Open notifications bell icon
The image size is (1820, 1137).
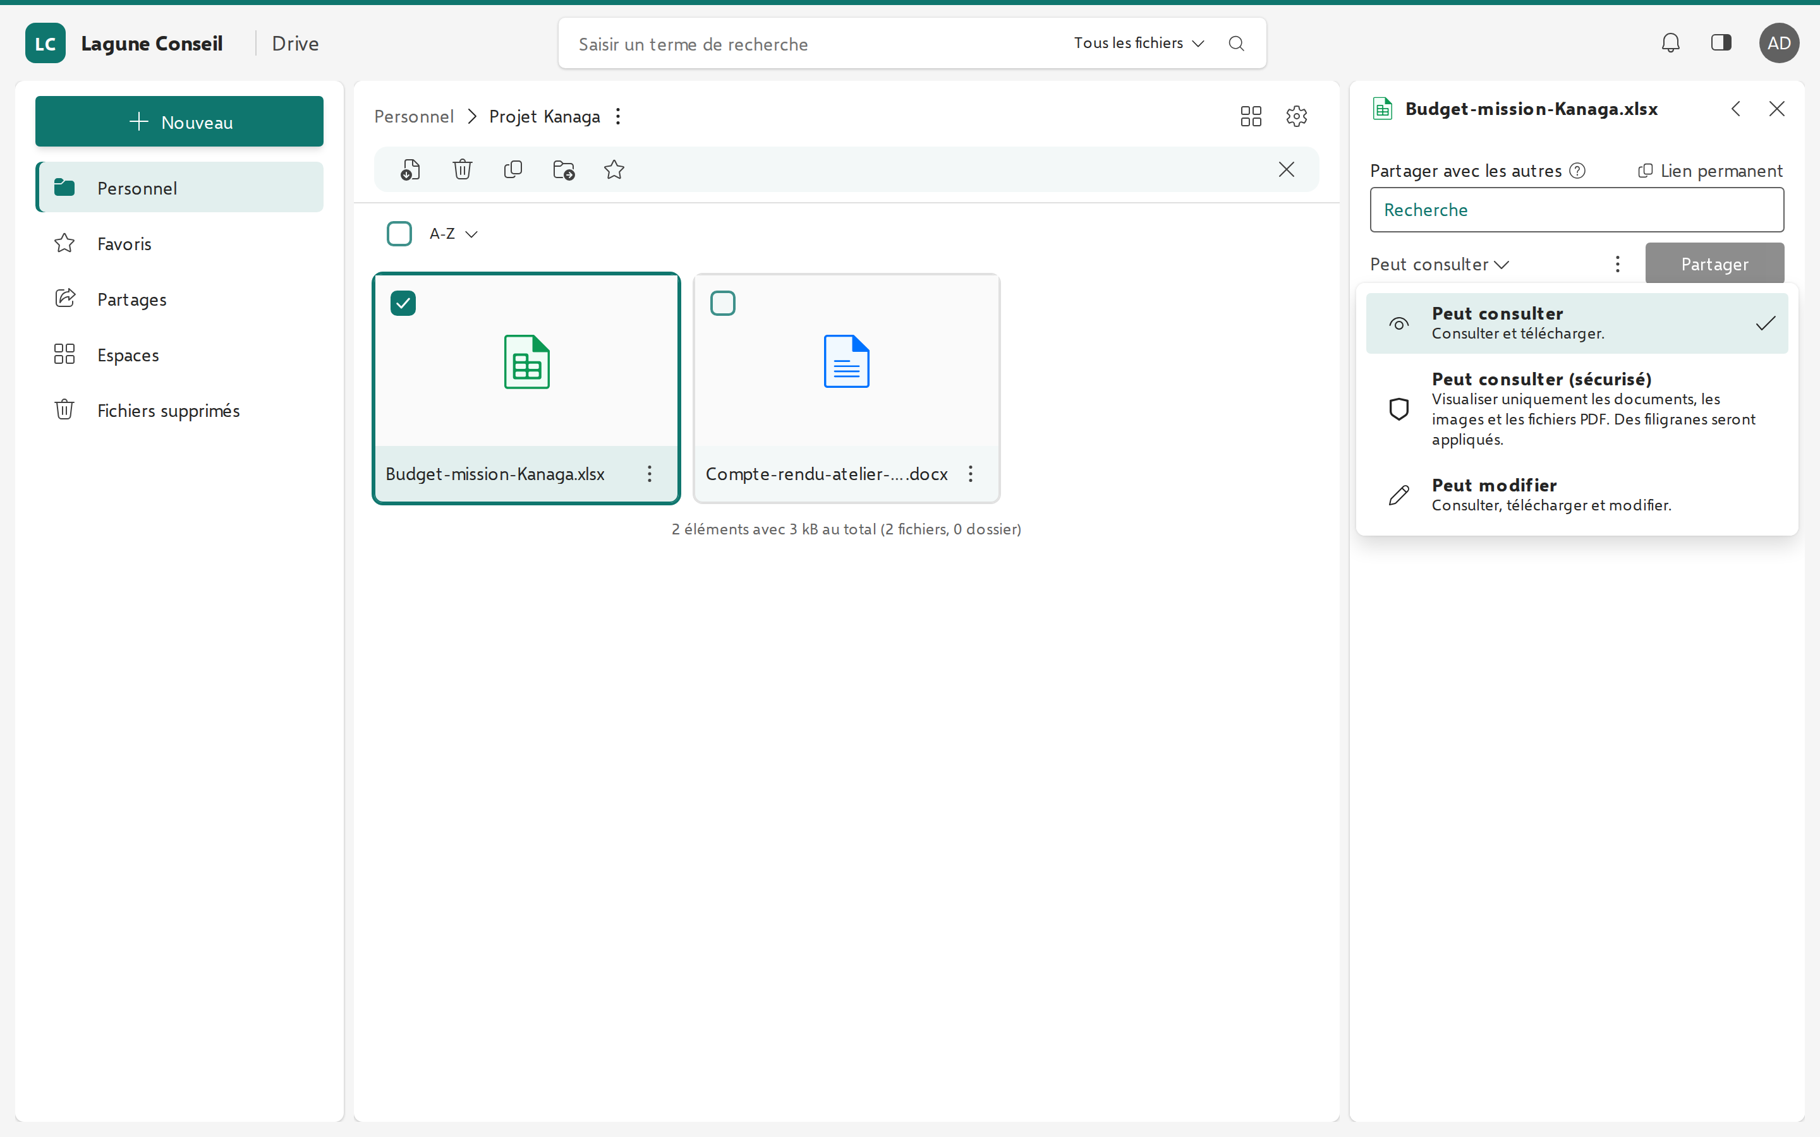point(1670,43)
